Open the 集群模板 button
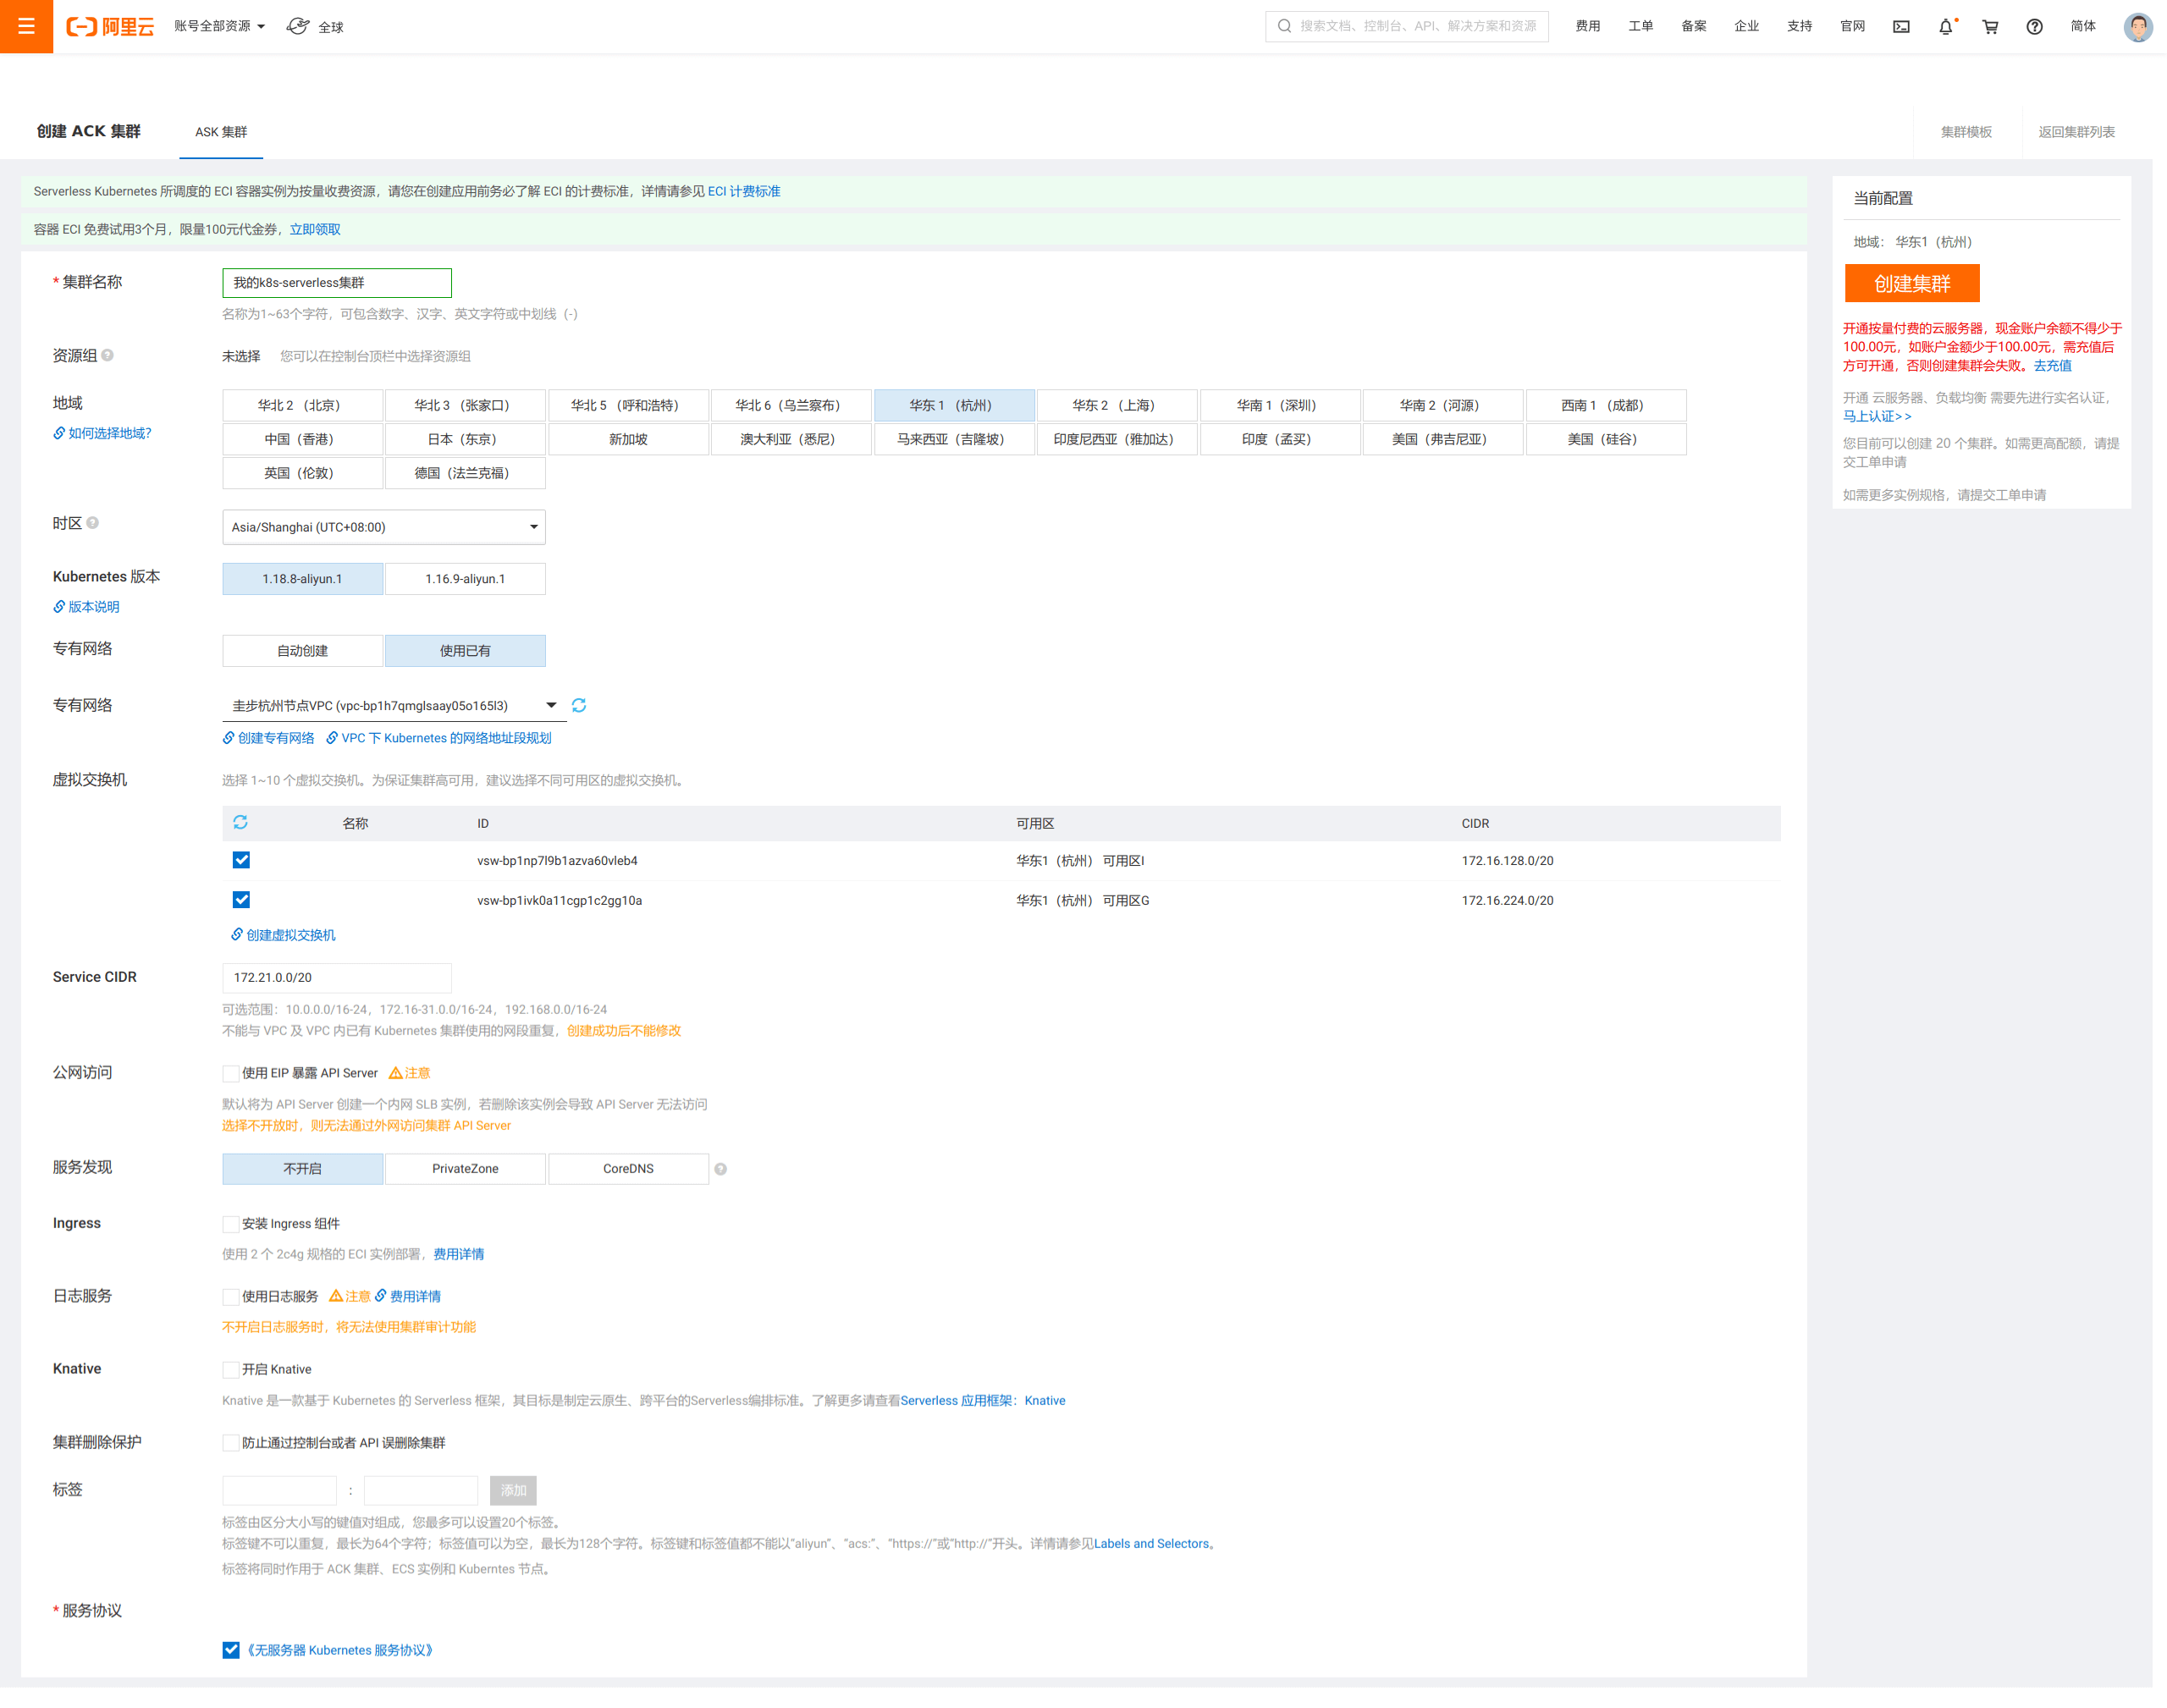The image size is (2167, 1708). 1966,132
